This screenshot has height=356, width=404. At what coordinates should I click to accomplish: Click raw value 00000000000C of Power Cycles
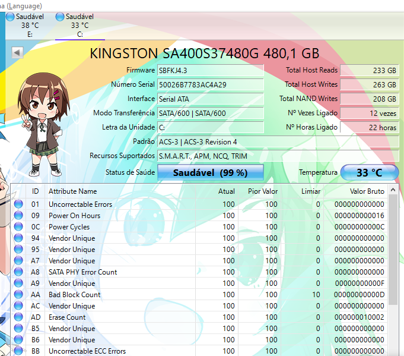360,227
